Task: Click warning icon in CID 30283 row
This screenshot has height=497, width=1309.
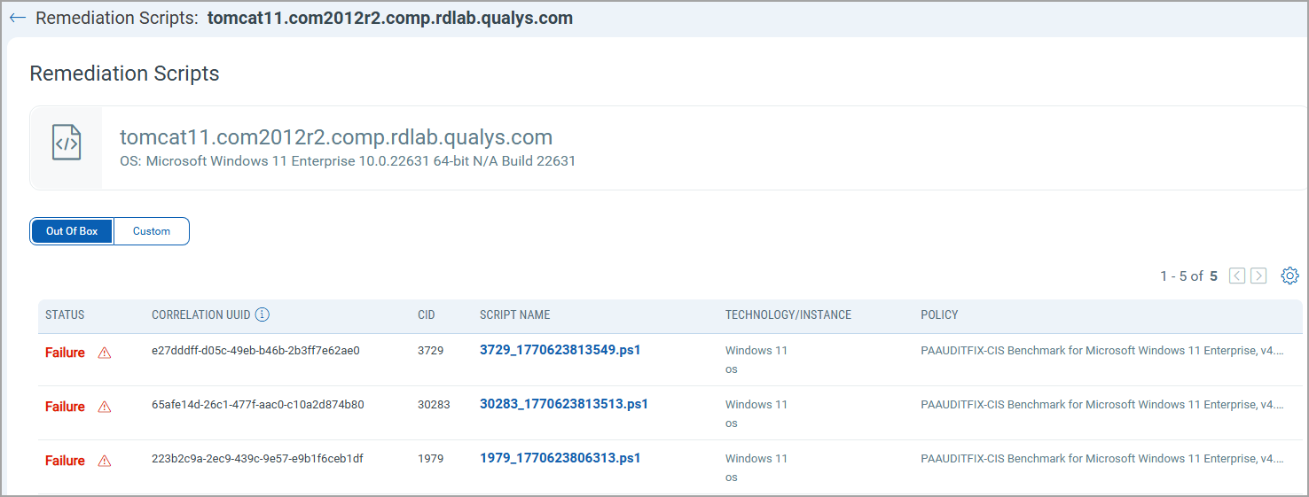Action: point(105,407)
